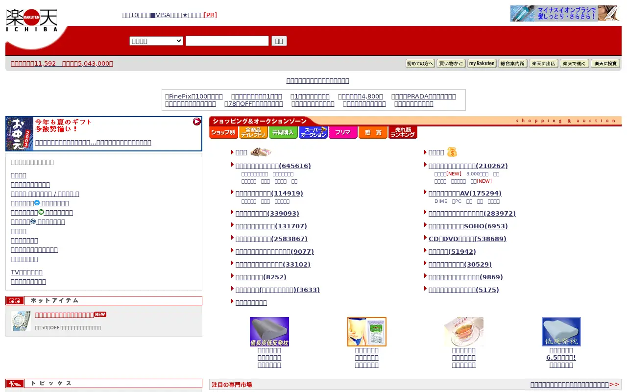Open the 買い物かご shopping cart button
The width and height of the screenshot is (627, 392).
[451, 63]
